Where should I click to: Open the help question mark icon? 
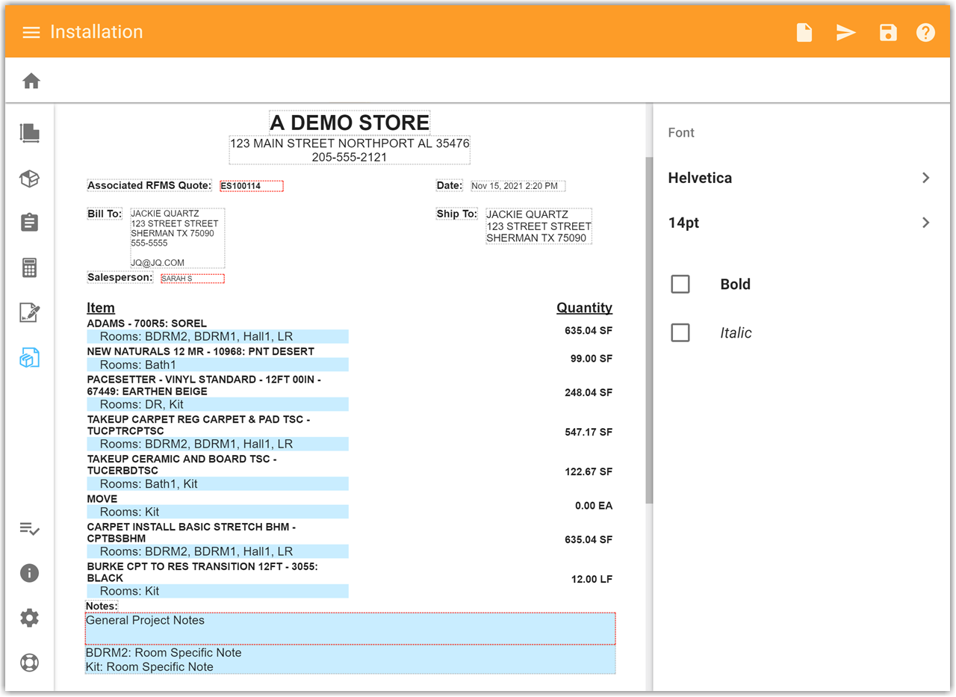925,32
